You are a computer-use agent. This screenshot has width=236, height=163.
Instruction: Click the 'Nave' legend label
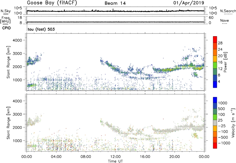tap(224, 20)
